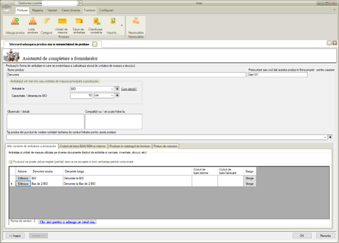
Task: Click the Prescurtare code field with Den101
Action: [x=278, y=74]
